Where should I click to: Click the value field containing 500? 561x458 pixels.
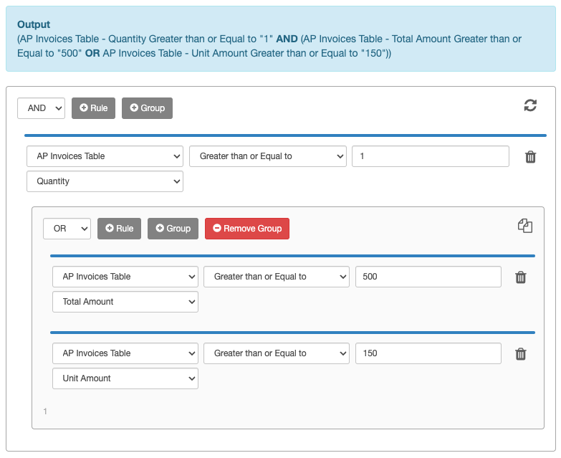[428, 277]
